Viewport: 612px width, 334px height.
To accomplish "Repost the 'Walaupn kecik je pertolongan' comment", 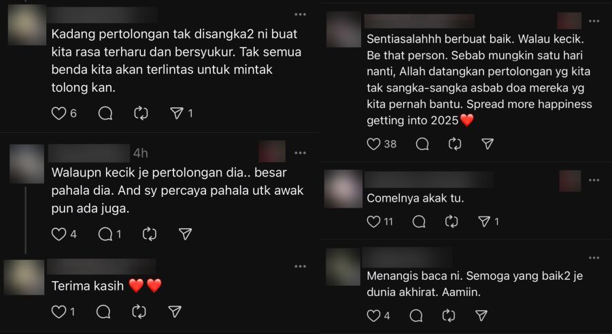I will click(150, 234).
